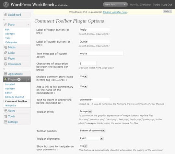This screenshot has width=175, height=154.
Task: Click the separation characters field
Action: coord(87,63)
